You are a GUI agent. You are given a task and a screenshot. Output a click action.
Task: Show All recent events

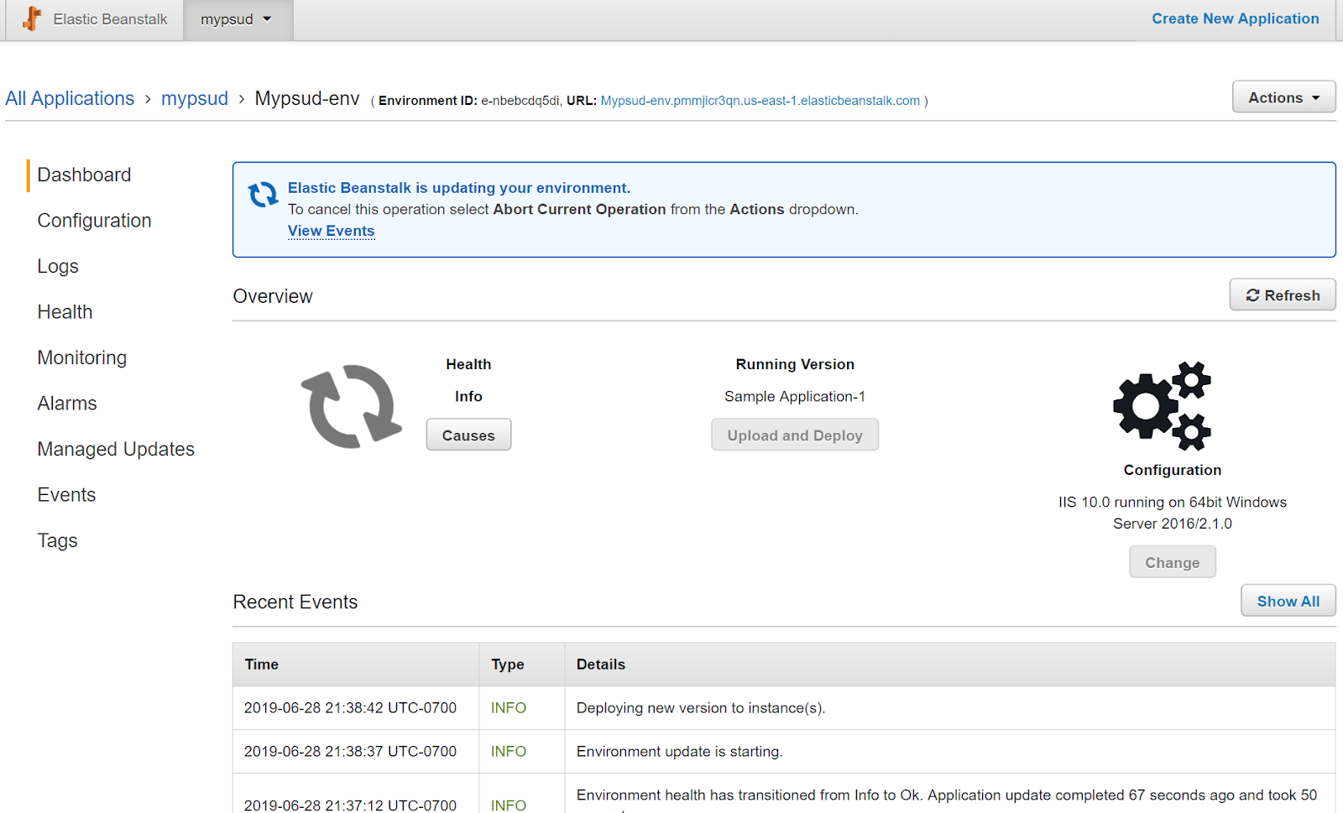coord(1288,601)
